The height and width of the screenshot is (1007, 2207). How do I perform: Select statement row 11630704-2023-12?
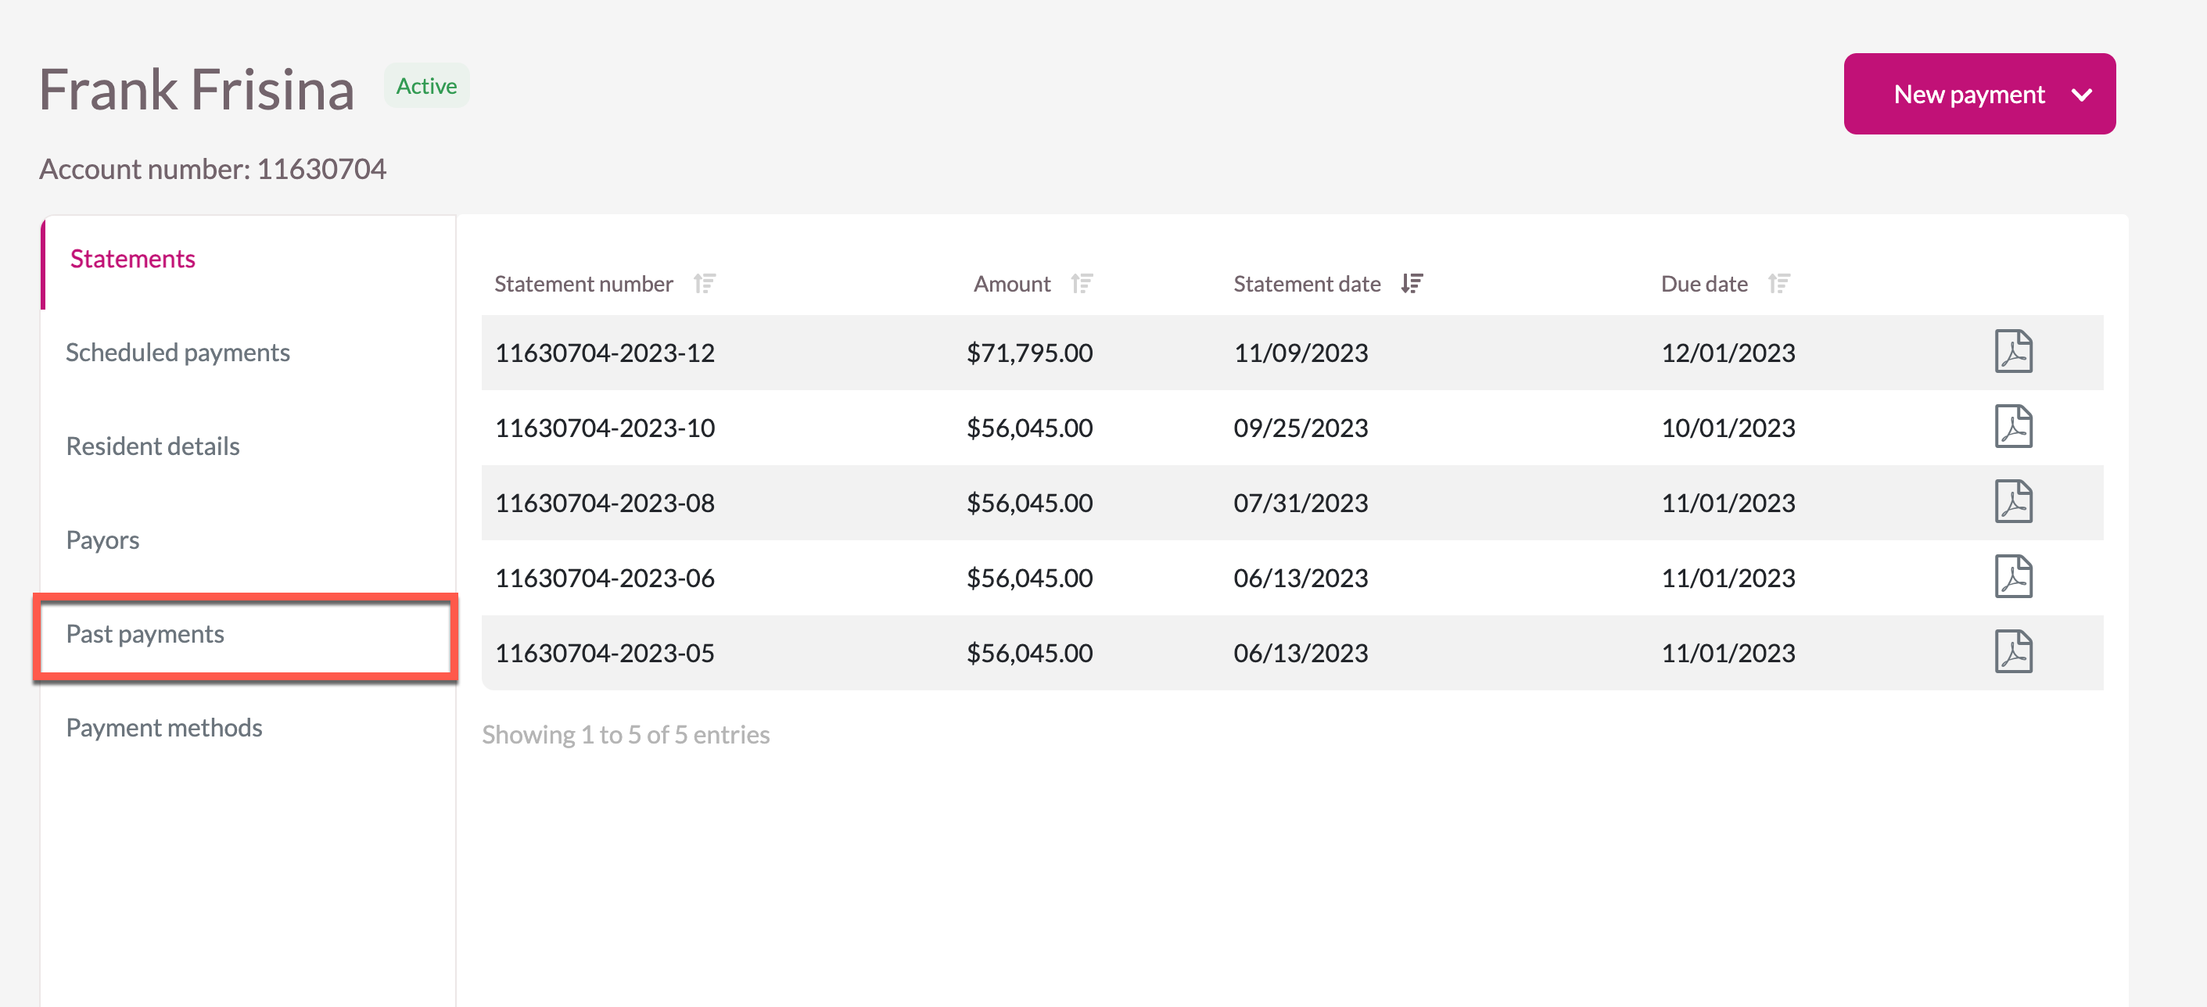tap(605, 353)
